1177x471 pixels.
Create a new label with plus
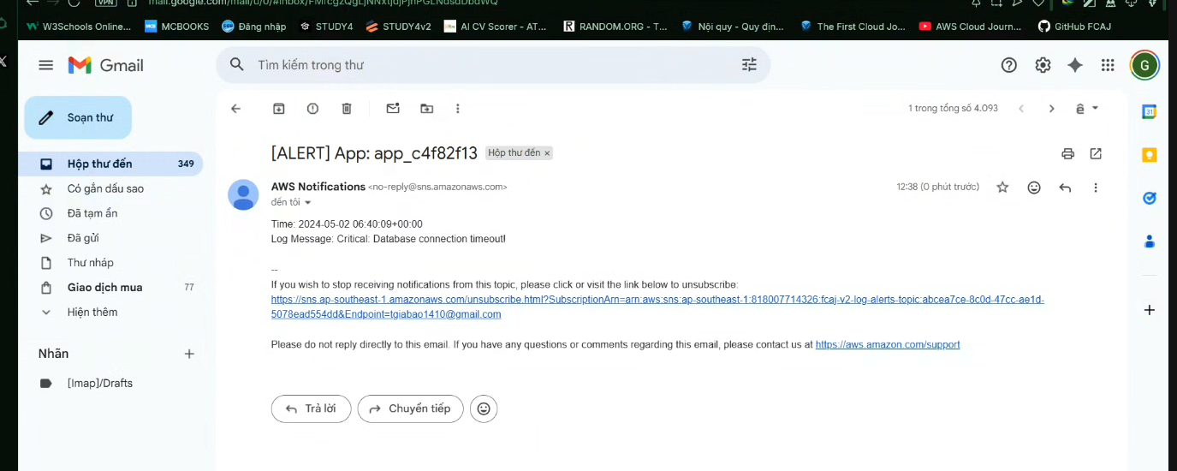coord(189,354)
